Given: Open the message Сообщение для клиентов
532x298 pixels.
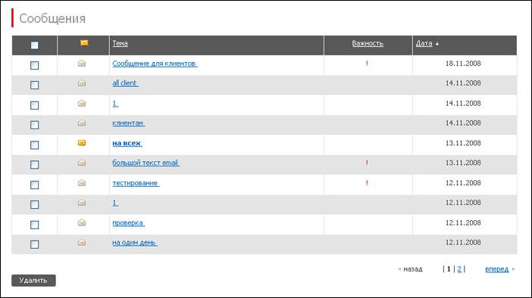Looking at the screenshot, I should [x=155, y=64].
